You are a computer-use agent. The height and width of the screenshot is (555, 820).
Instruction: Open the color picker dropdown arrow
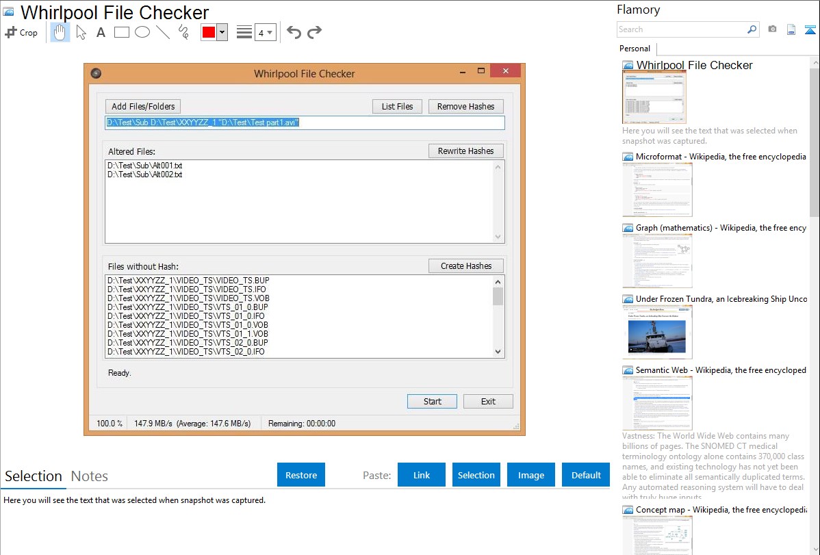click(x=222, y=32)
